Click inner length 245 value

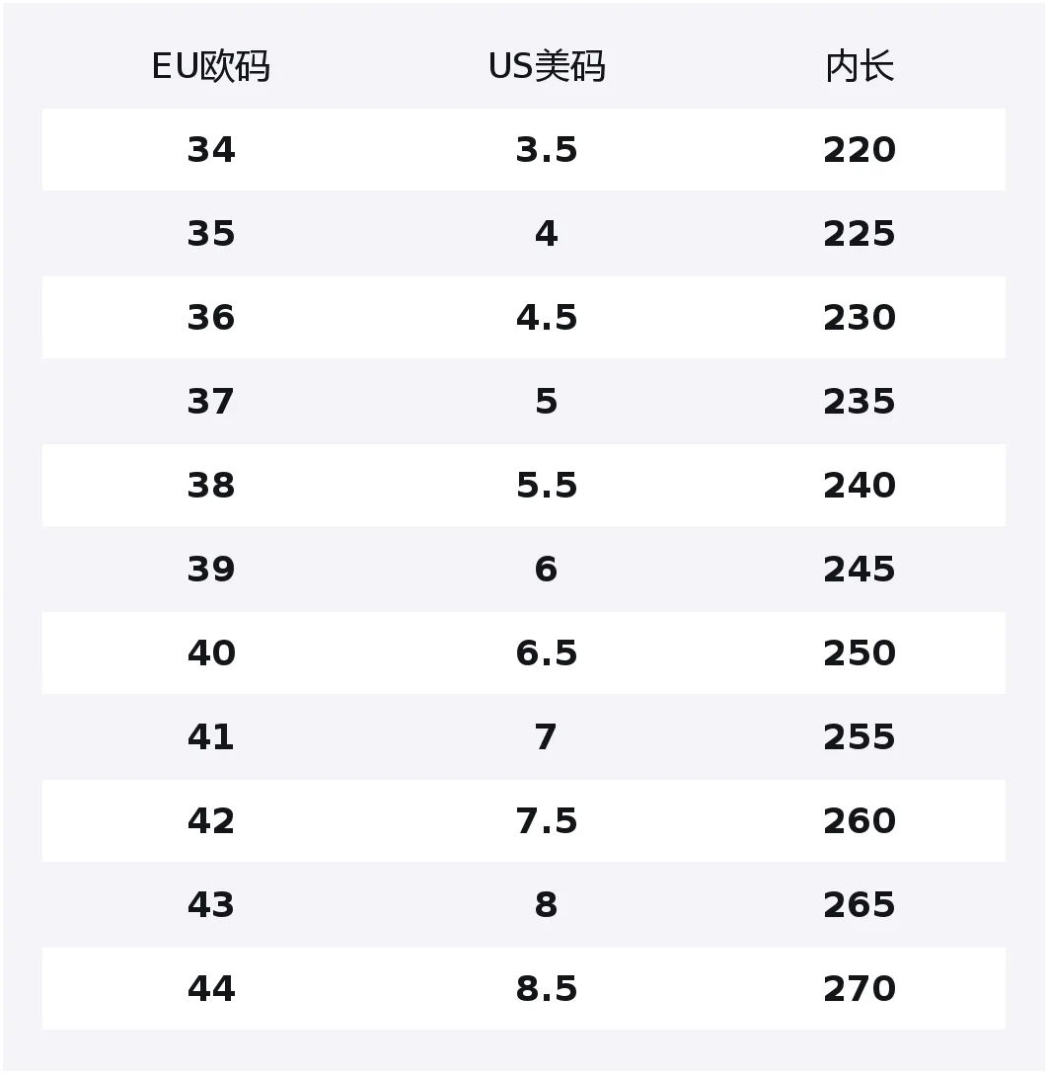point(860,570)
